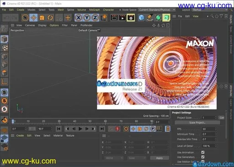Open the Project Scale unit dropdown
This screenshot has height=167, width=234.
click(222, 118)
